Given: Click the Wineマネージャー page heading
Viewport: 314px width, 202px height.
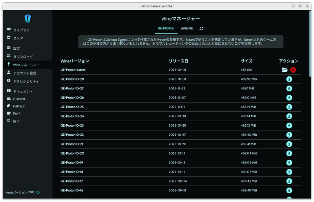Looking at the screenshot, I should (181, 19).
